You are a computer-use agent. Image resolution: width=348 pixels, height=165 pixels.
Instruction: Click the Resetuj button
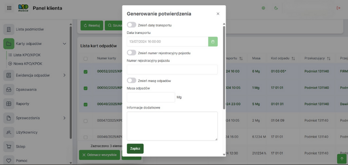click(x=92, y=26)
